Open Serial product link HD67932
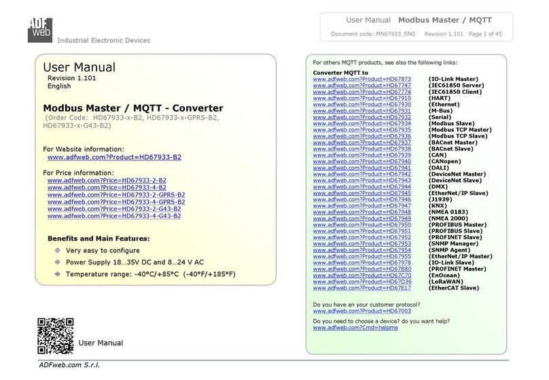This screenshot has width=549, height=380. (362, 117)
